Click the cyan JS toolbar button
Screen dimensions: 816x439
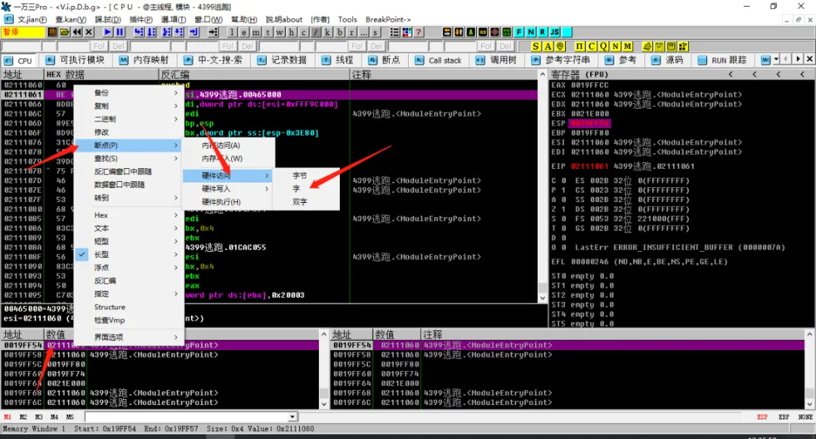[x=555, y=32]
